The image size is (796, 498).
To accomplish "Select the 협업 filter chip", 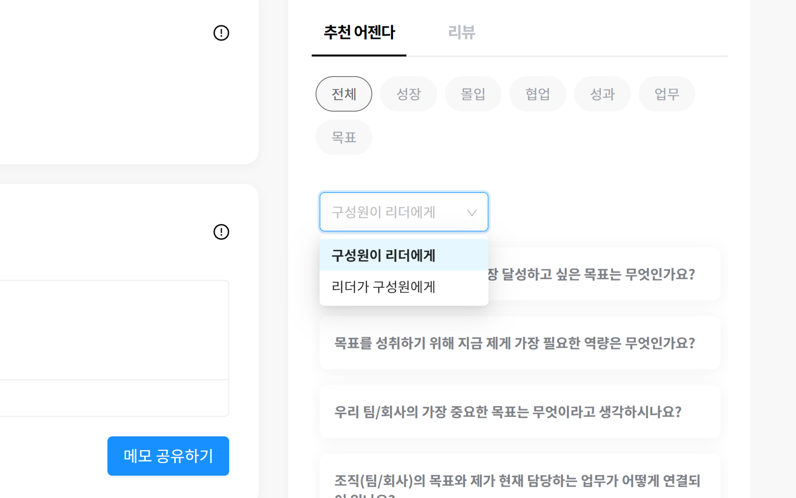I will click(x=537, y=94).
